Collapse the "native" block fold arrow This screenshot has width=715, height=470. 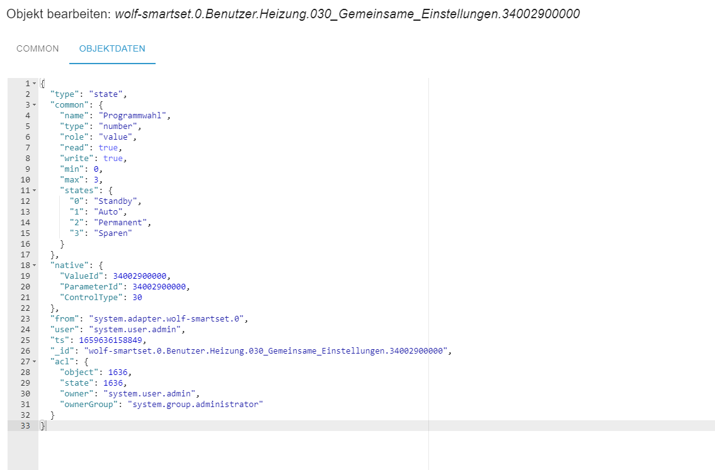coord(34,265)
